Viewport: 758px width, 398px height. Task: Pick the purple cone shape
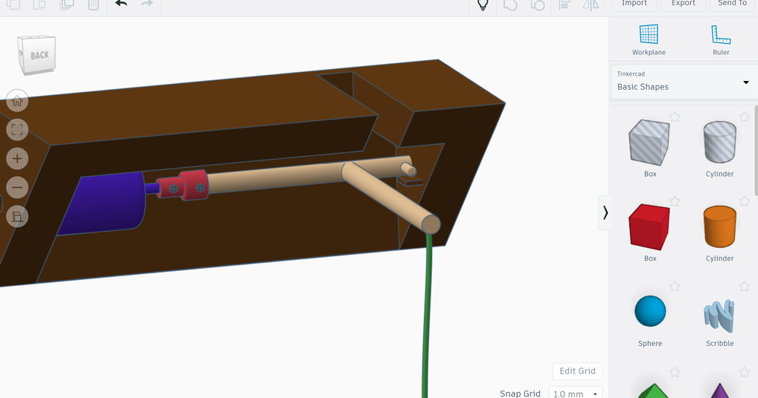720,391
